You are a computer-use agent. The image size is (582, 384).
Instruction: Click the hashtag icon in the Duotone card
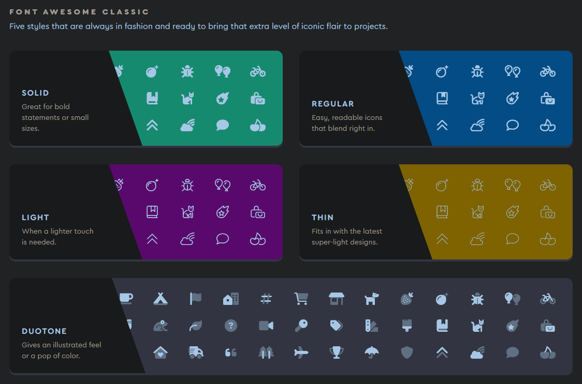pyautogui.click(x=266, y=298)
